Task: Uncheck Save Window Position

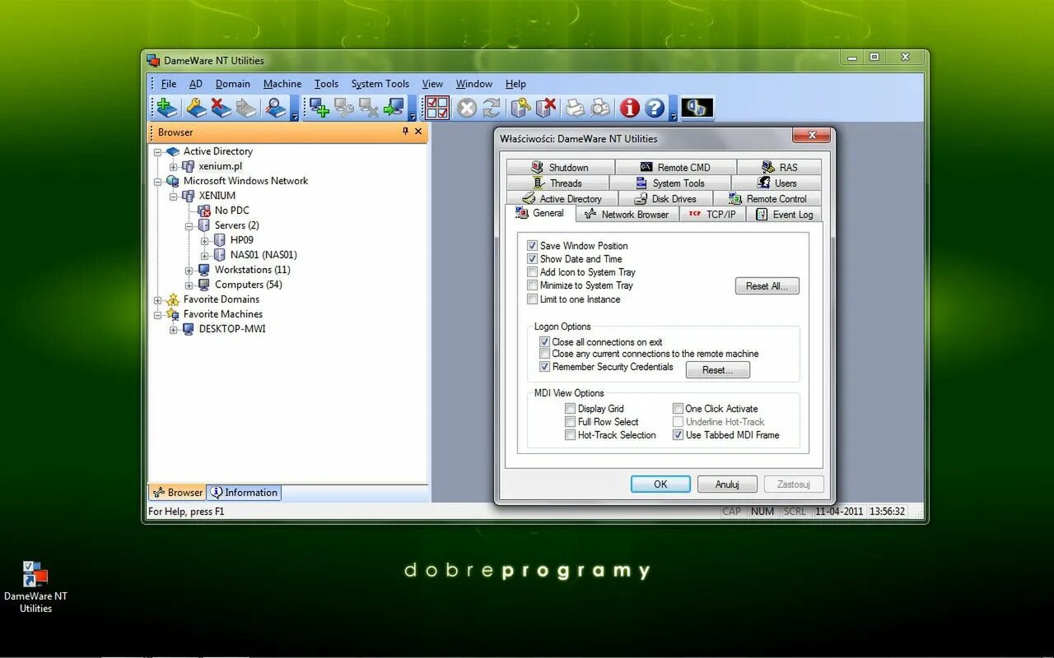Action: point(533,246)
